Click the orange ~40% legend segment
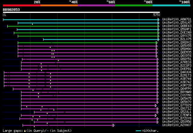This screenshot has width=193, height=133. click(59, 5)
